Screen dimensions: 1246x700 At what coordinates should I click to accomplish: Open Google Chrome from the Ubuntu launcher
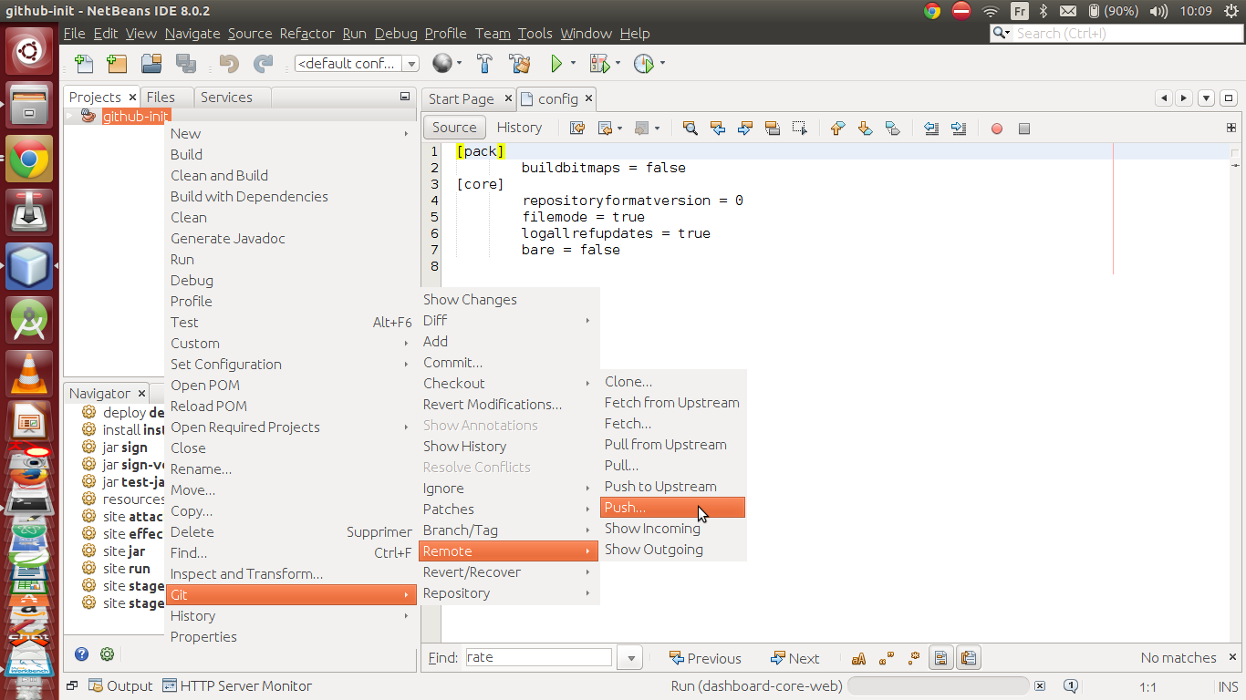(29, 160)
